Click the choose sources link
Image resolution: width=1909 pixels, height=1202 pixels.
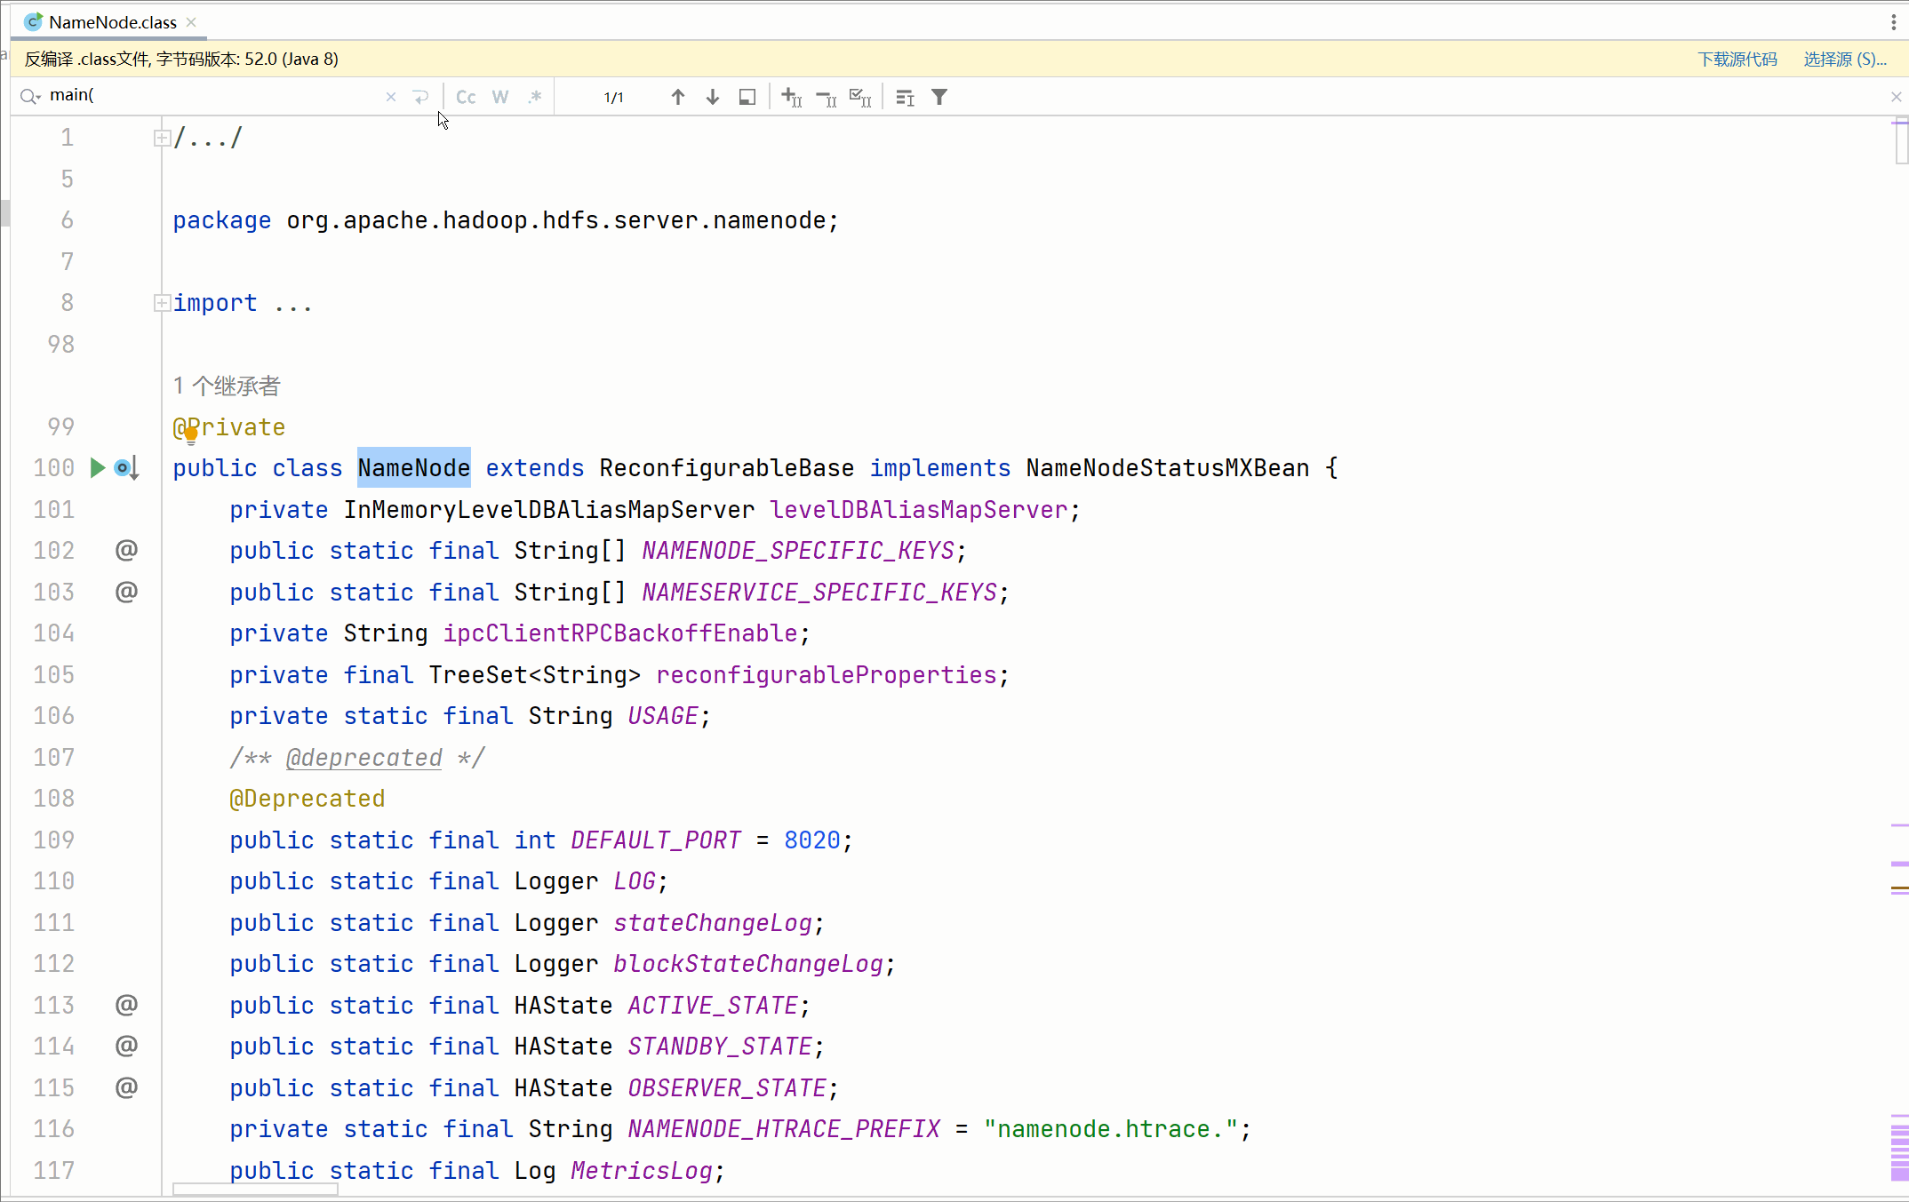(1844, 59)
